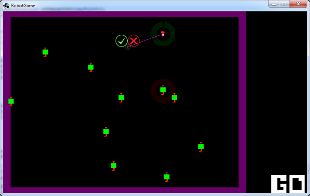Select the green robot directly left of the red ring
310x196 pixels.
[121, 97]
